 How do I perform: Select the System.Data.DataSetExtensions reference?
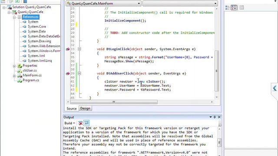point(44,36)
